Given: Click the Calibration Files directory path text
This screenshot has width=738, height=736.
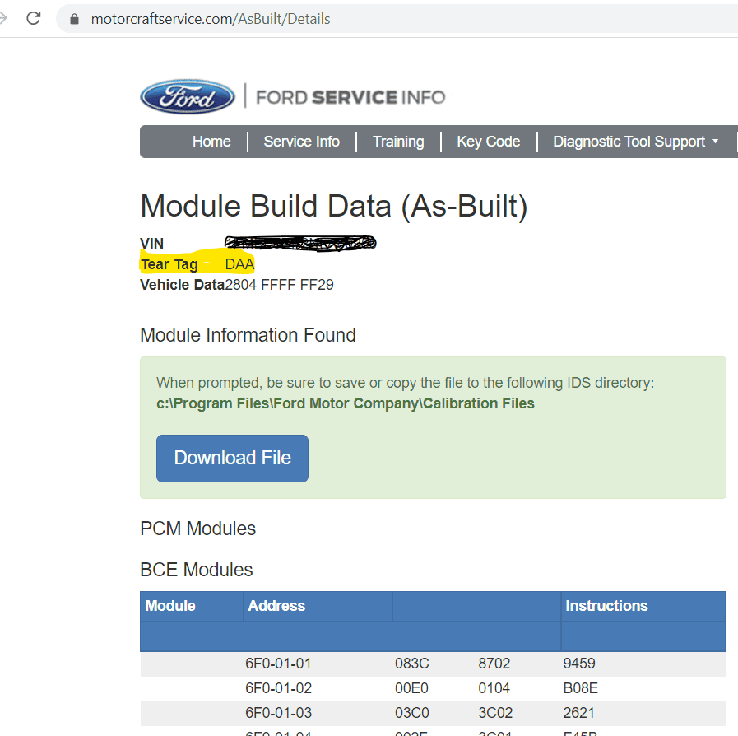Looking at the screenshot, I should tap(346, 403).
